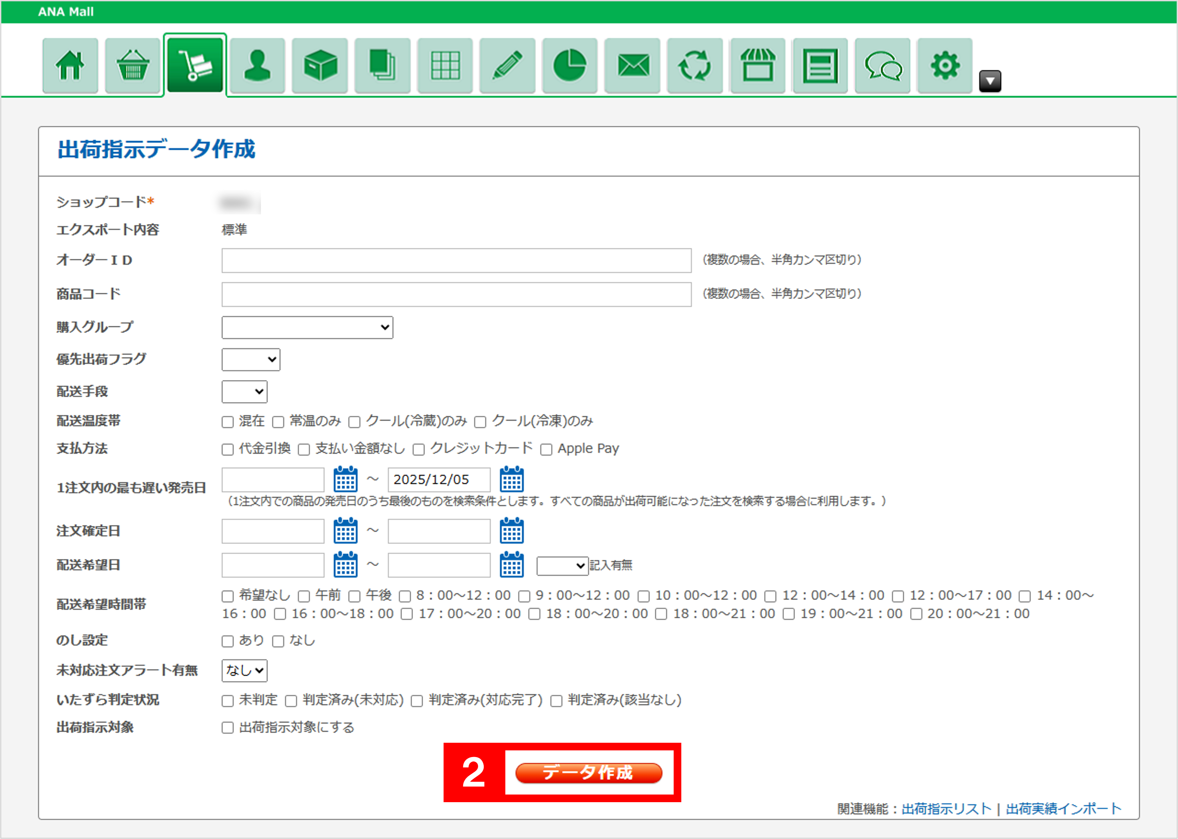The image size is (1178, 839).
Task: Open the 未対応注文アラート有無 dropdown
Action: click(244, 671)
